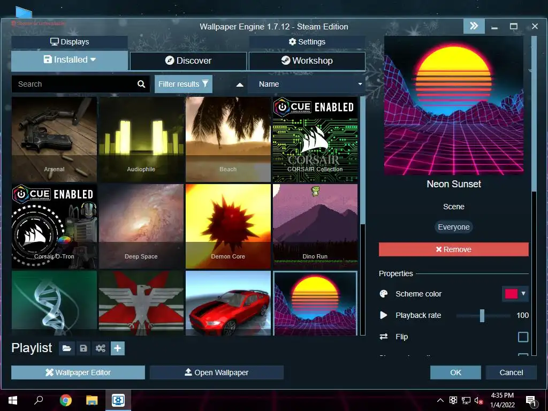Select the Arsenal wallpaper thumbnail
The width and height of the screenshot is (548, 411).
pyautogui.click(x=54, y=140)
